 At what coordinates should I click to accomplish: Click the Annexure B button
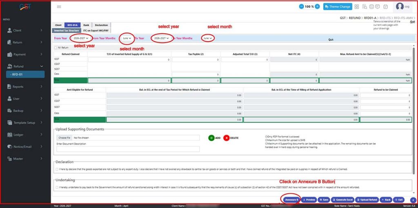291,200
